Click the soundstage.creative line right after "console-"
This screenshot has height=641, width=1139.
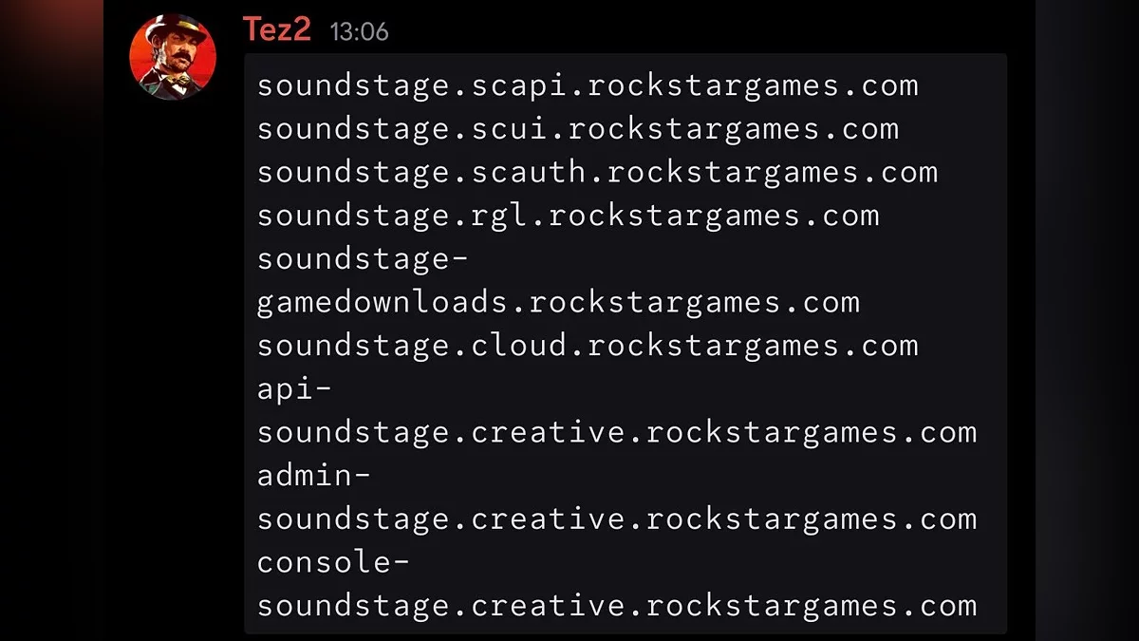tap(617, 606)
